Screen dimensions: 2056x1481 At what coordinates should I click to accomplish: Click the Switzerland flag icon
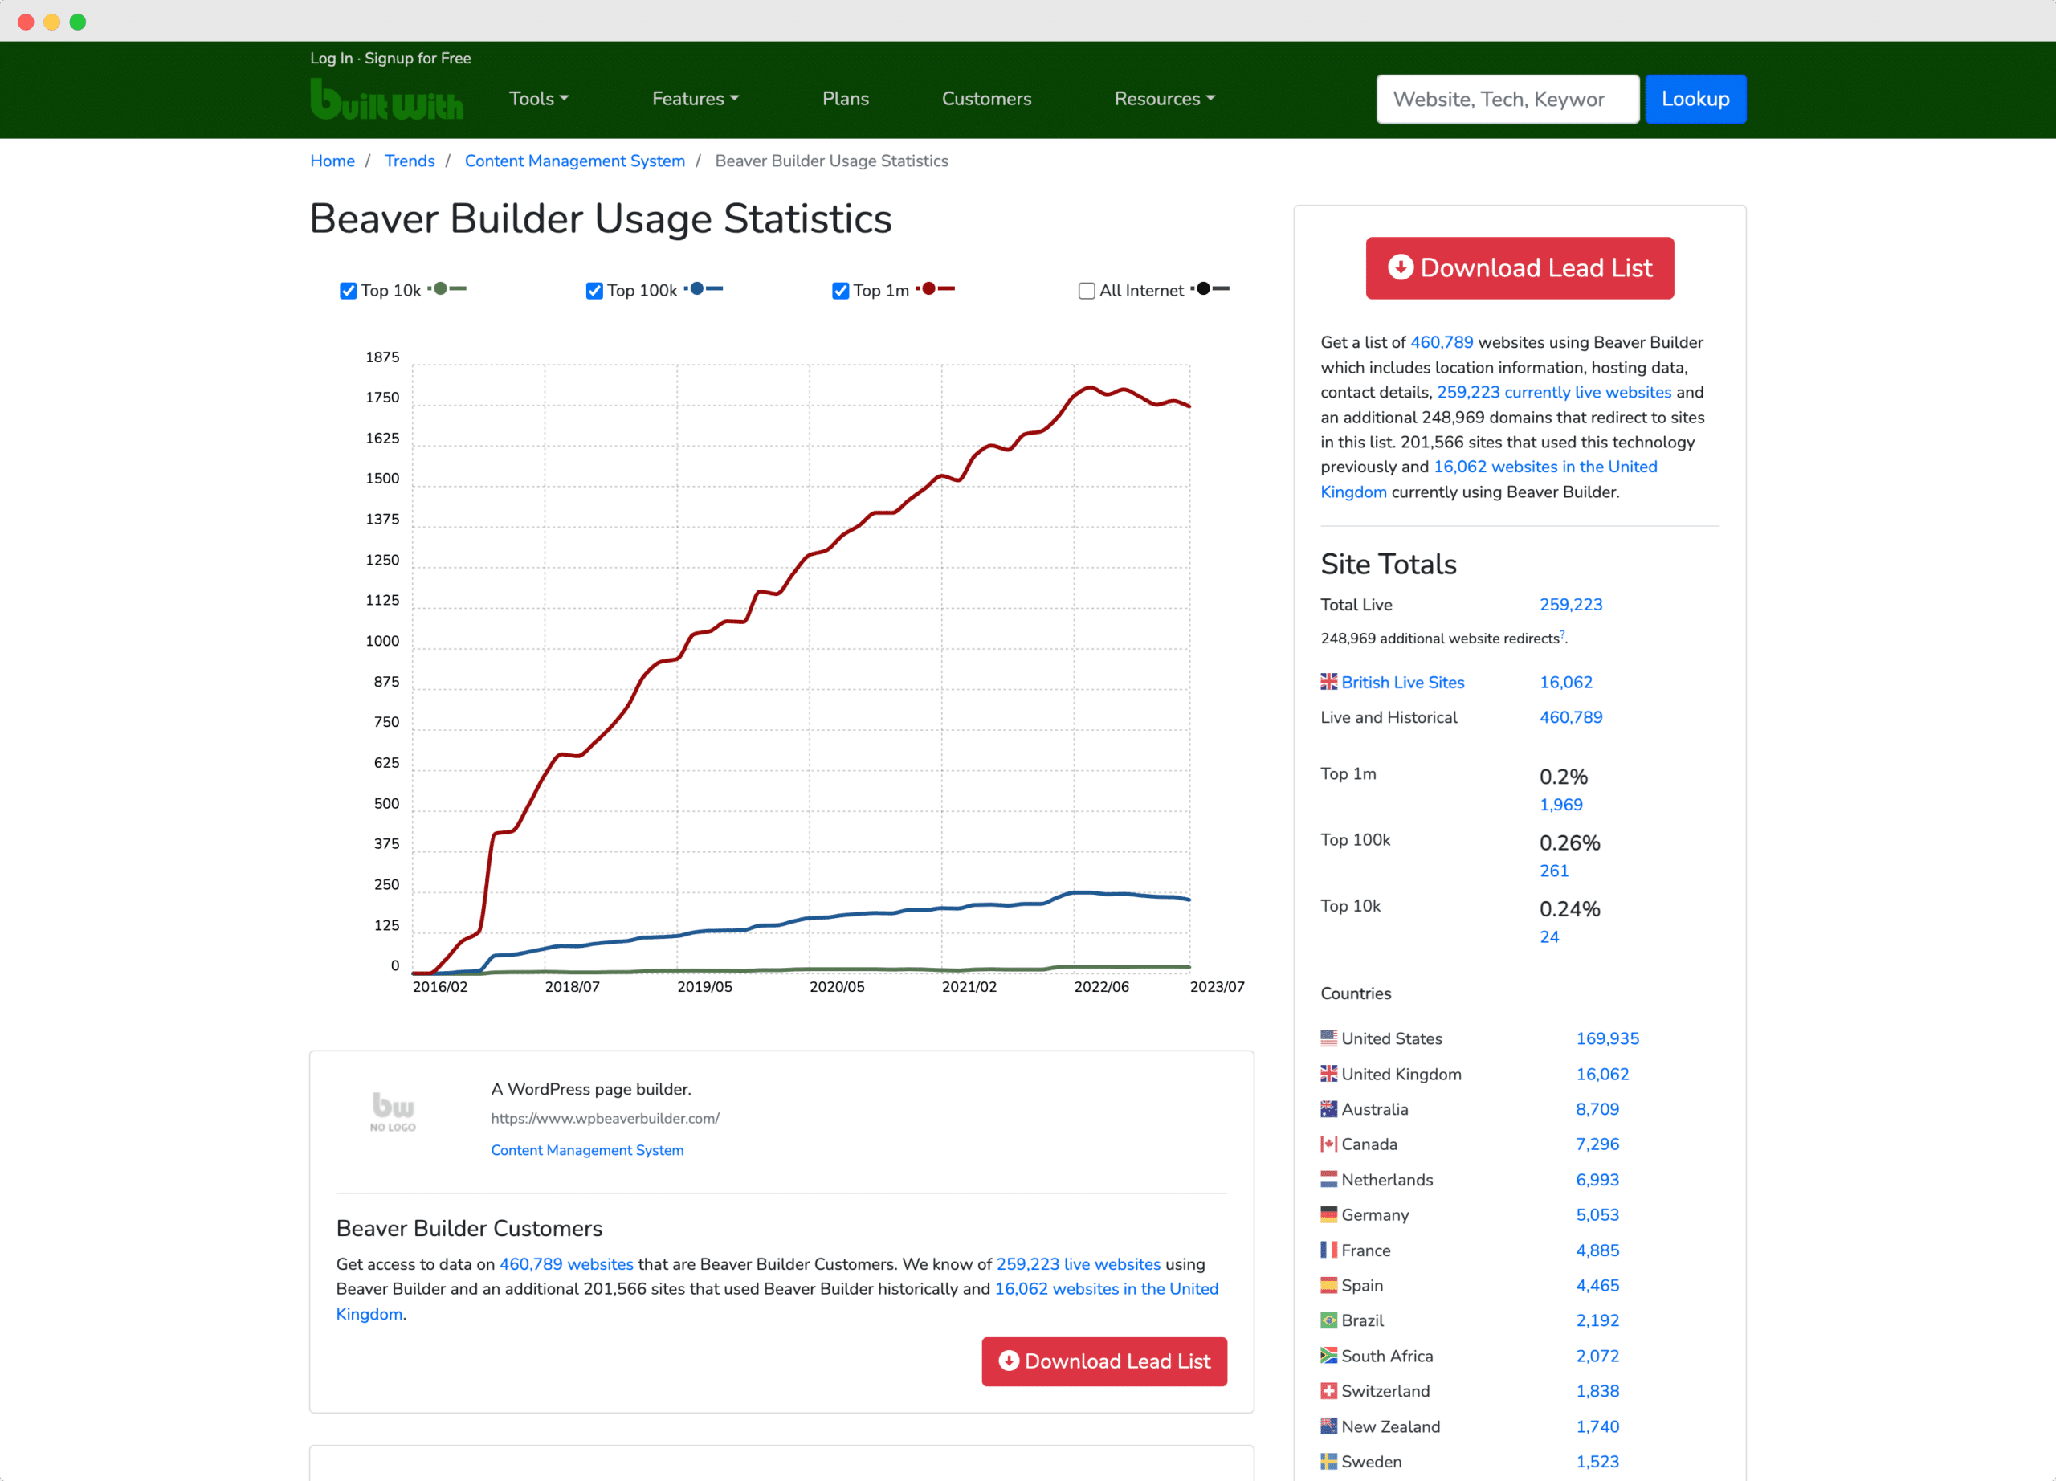click(1328, 1391)
